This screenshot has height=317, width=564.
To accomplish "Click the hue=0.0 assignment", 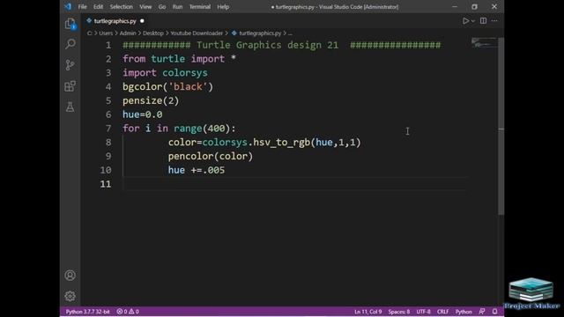I will pyautogui.click(x=143, y=114).
